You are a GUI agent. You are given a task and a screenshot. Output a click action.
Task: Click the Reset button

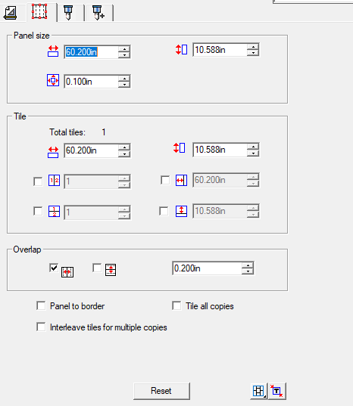[161, 391]
